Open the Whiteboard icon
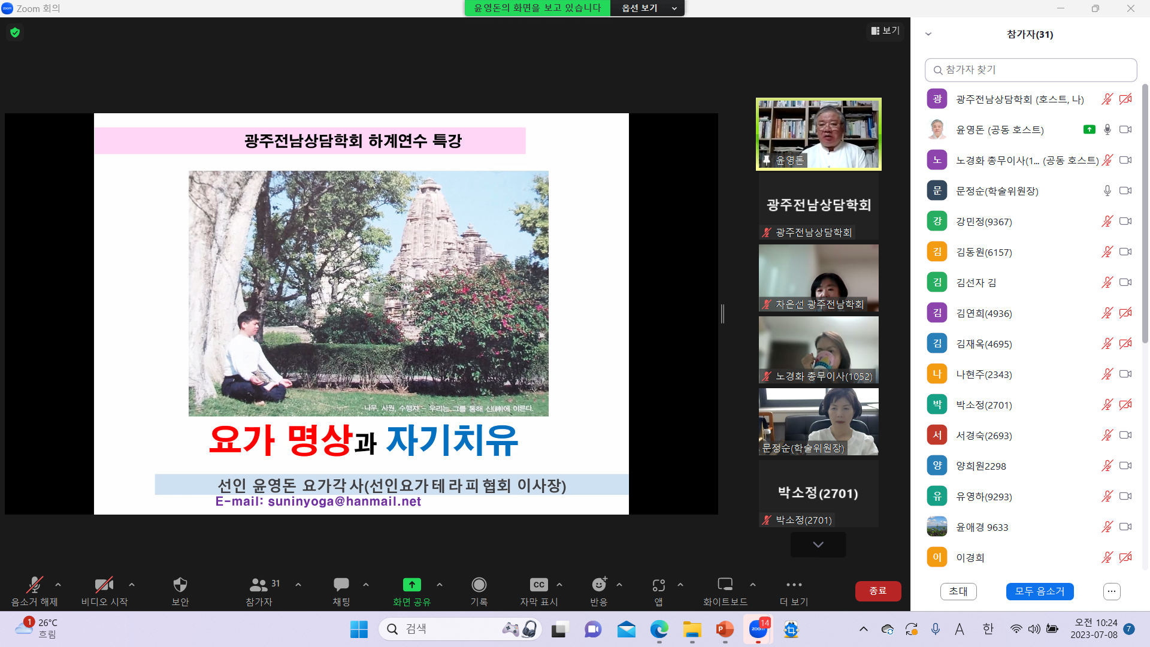 tap(725, 585)
